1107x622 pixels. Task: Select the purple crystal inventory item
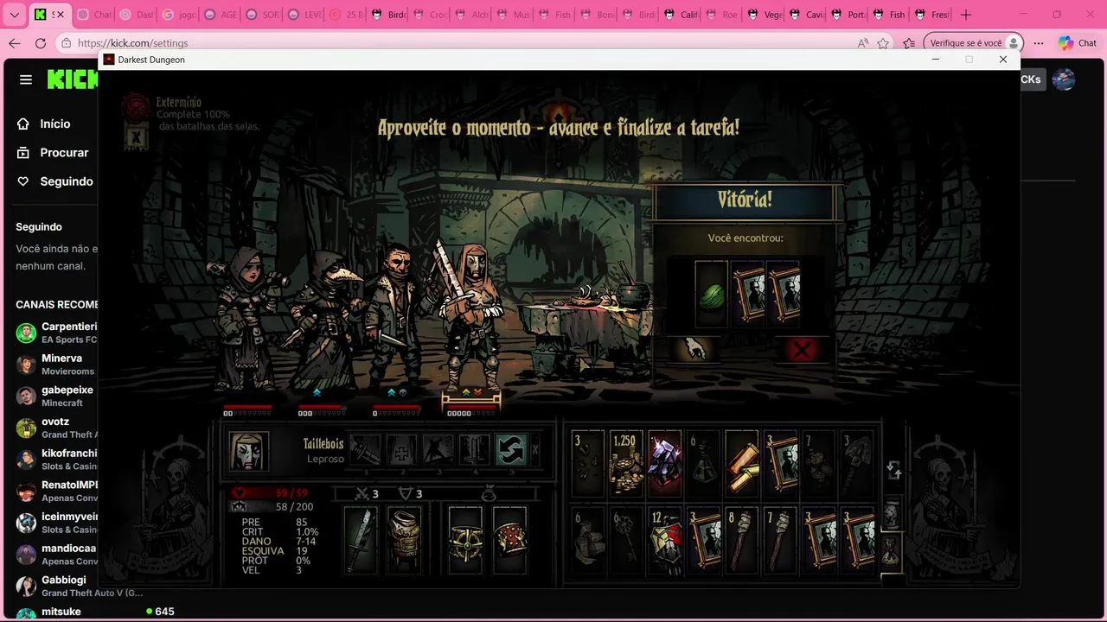click(665, 464)
